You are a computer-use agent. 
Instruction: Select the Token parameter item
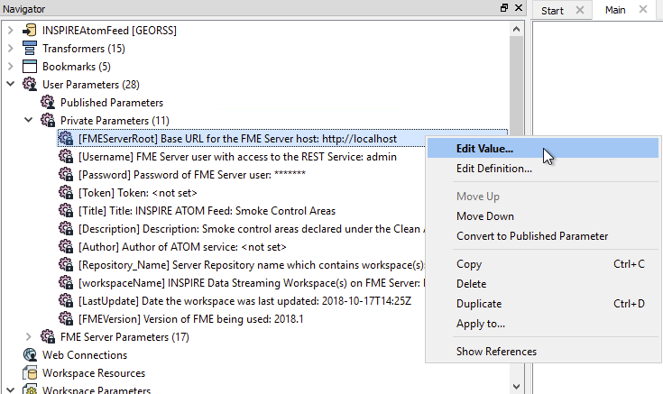pyautogui.click(x=137, y=193)
